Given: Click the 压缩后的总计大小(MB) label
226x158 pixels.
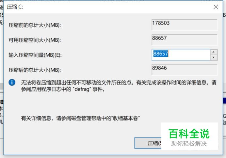Looking at the screenshot, I should pyautogui.click(x=35, y=70).
